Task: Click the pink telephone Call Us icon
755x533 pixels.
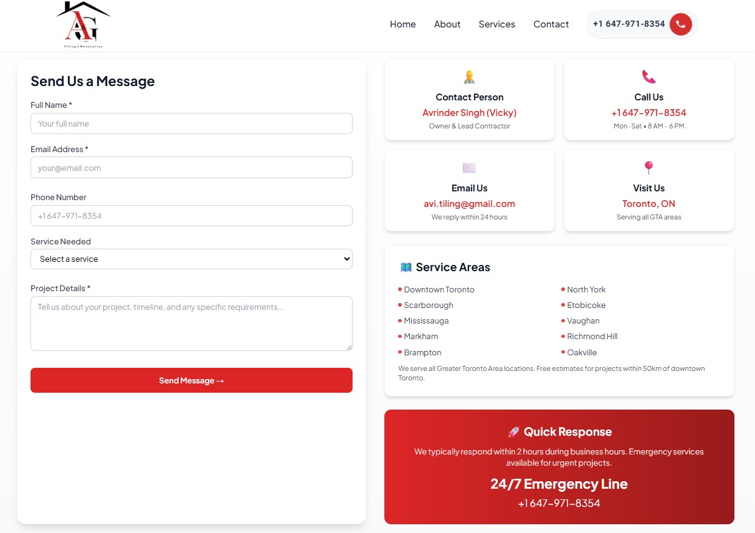Action: pyautogui.click(x=648, y=77)
